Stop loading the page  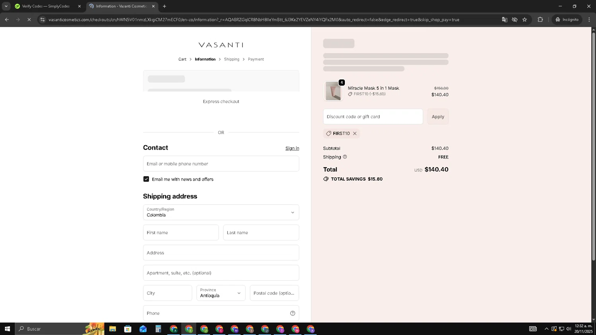click(29, 19)
